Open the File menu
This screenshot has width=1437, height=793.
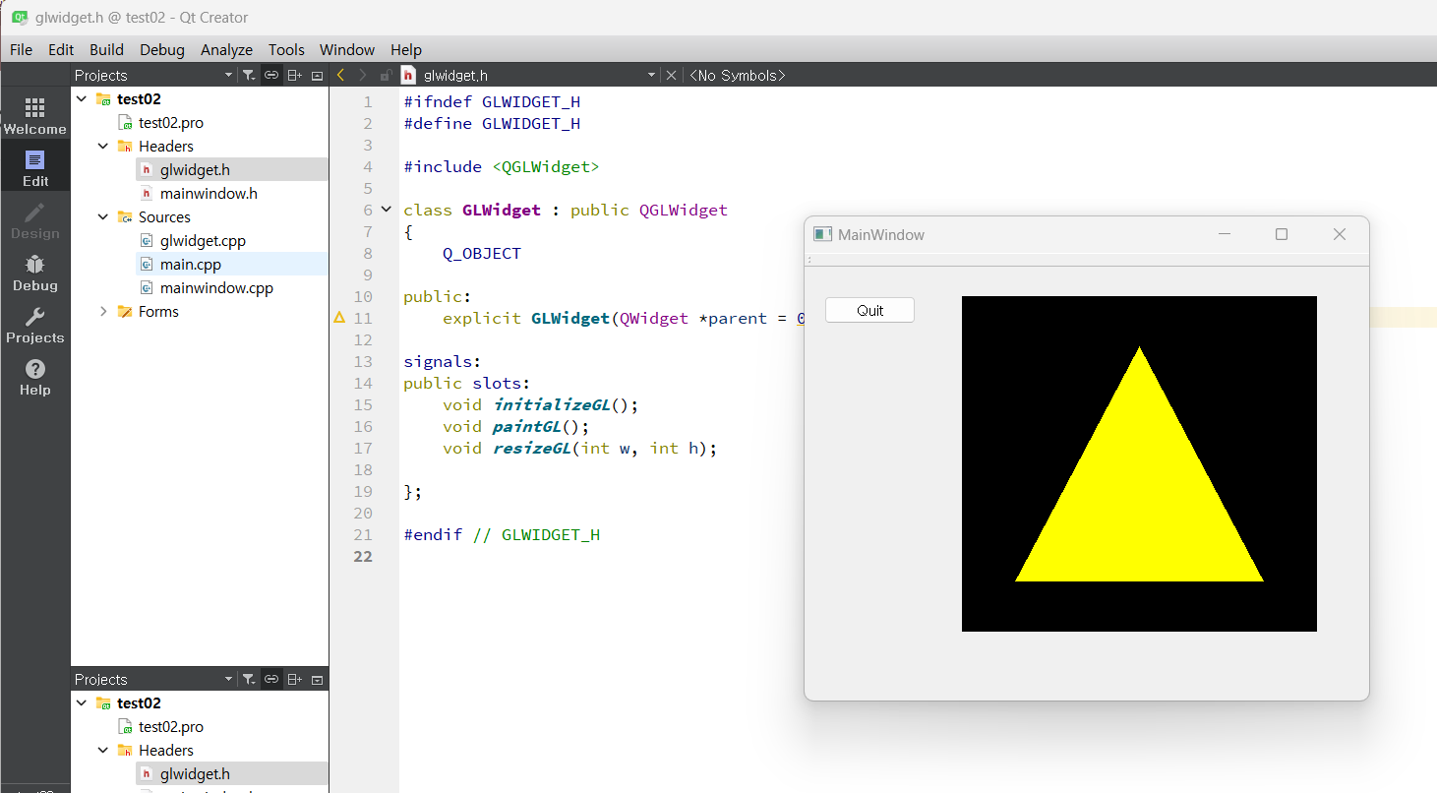tap(21, 49)
